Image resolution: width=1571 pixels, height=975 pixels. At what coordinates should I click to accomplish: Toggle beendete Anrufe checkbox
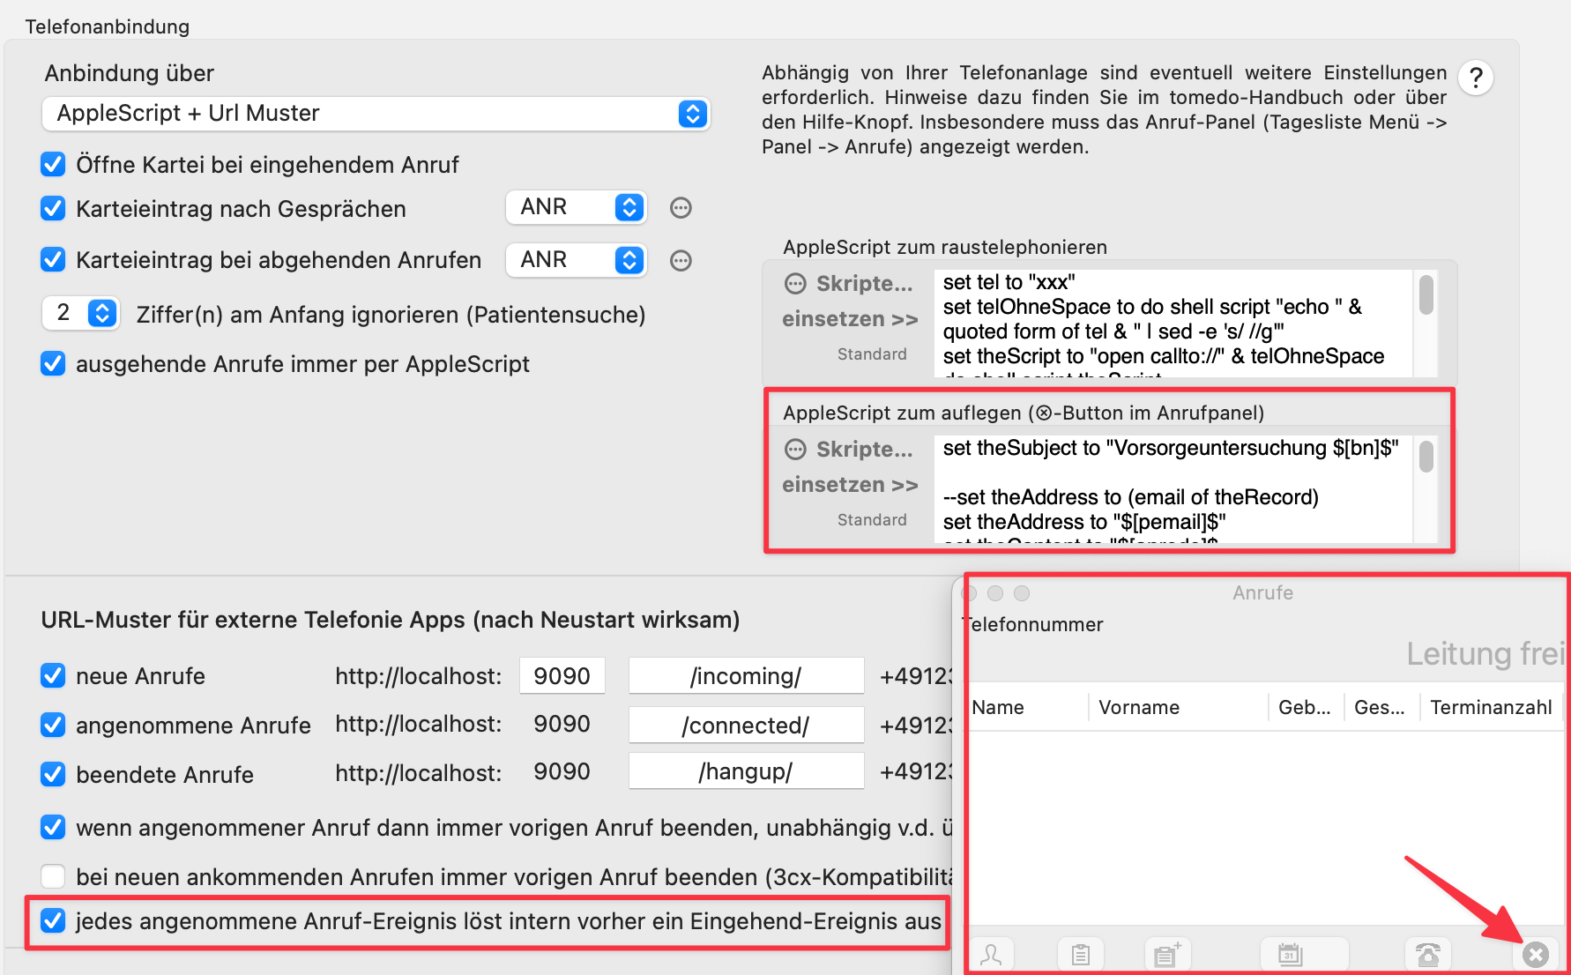click(53, 774)
